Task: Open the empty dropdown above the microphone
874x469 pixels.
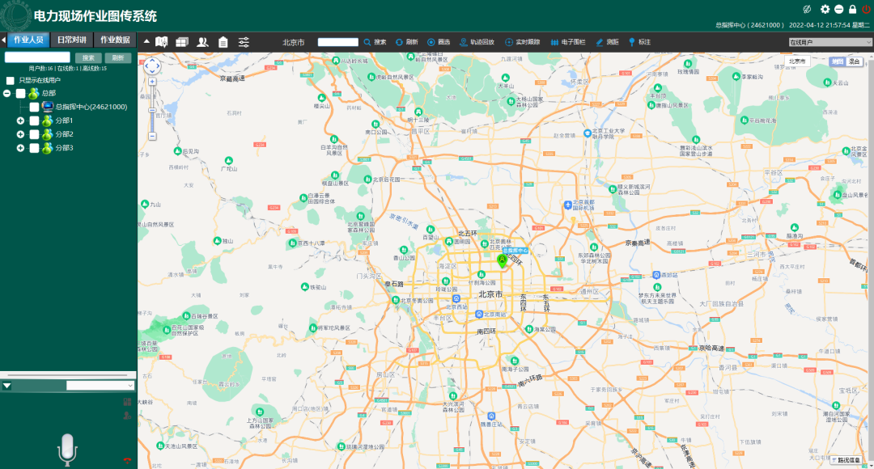Action: point(100,386)
